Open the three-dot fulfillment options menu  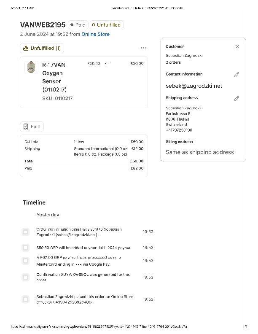tap(144, 48)
